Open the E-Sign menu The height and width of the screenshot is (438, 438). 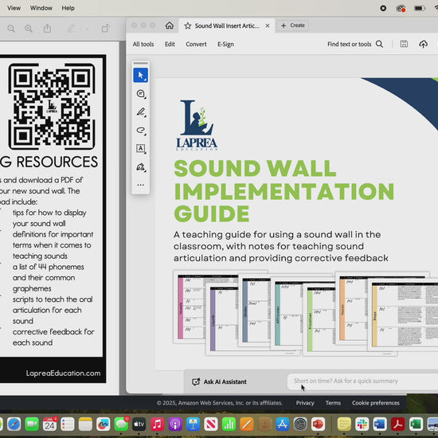tap(225, 44)
